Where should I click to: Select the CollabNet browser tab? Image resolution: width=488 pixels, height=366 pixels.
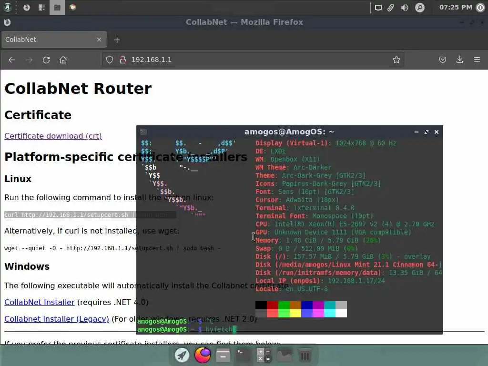(54, 40)
